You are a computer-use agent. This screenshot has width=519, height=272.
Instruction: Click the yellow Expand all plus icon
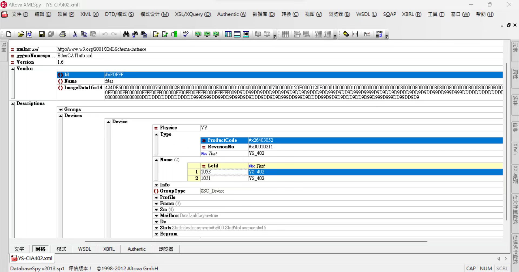click(x=346, y=34)
